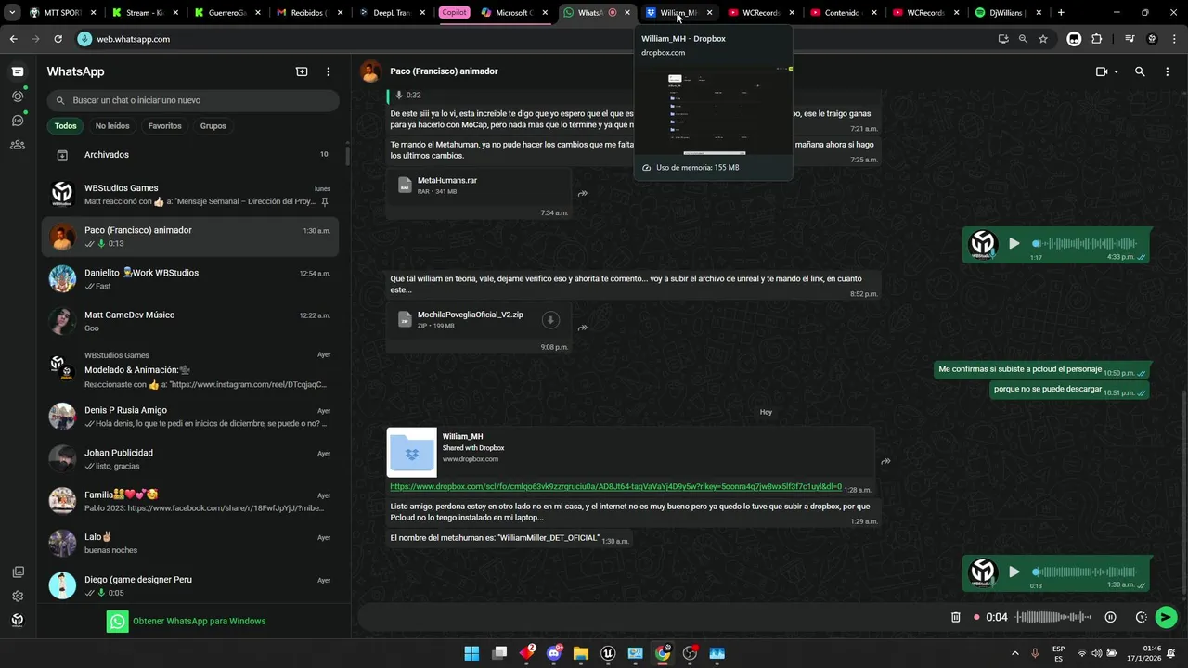1188x668 pixels.
Task: Start a video call with camera icon
Action: 1102,71
